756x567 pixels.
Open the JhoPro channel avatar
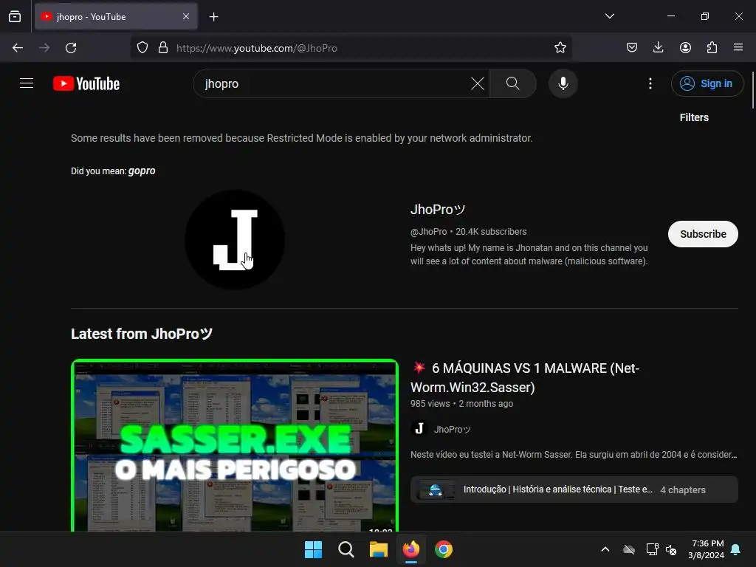pyautogui.click(x=234, y=240)
